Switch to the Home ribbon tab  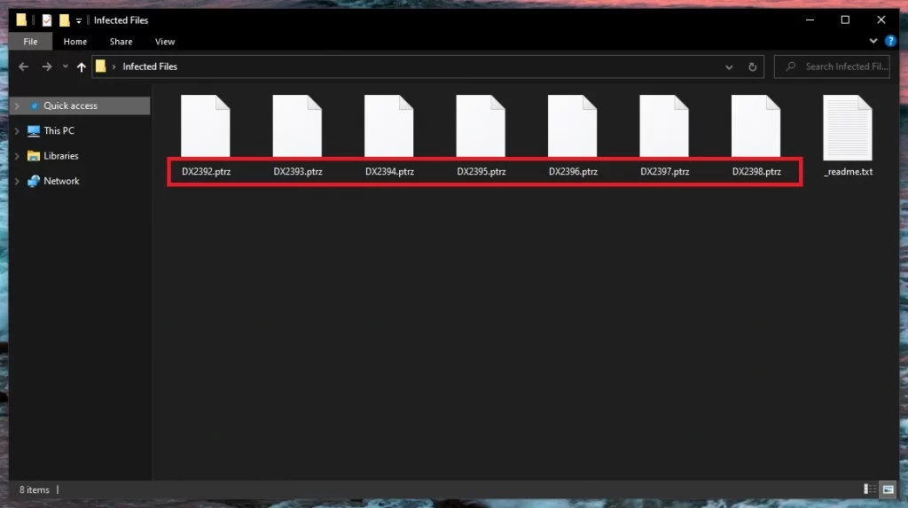point(75,42)
